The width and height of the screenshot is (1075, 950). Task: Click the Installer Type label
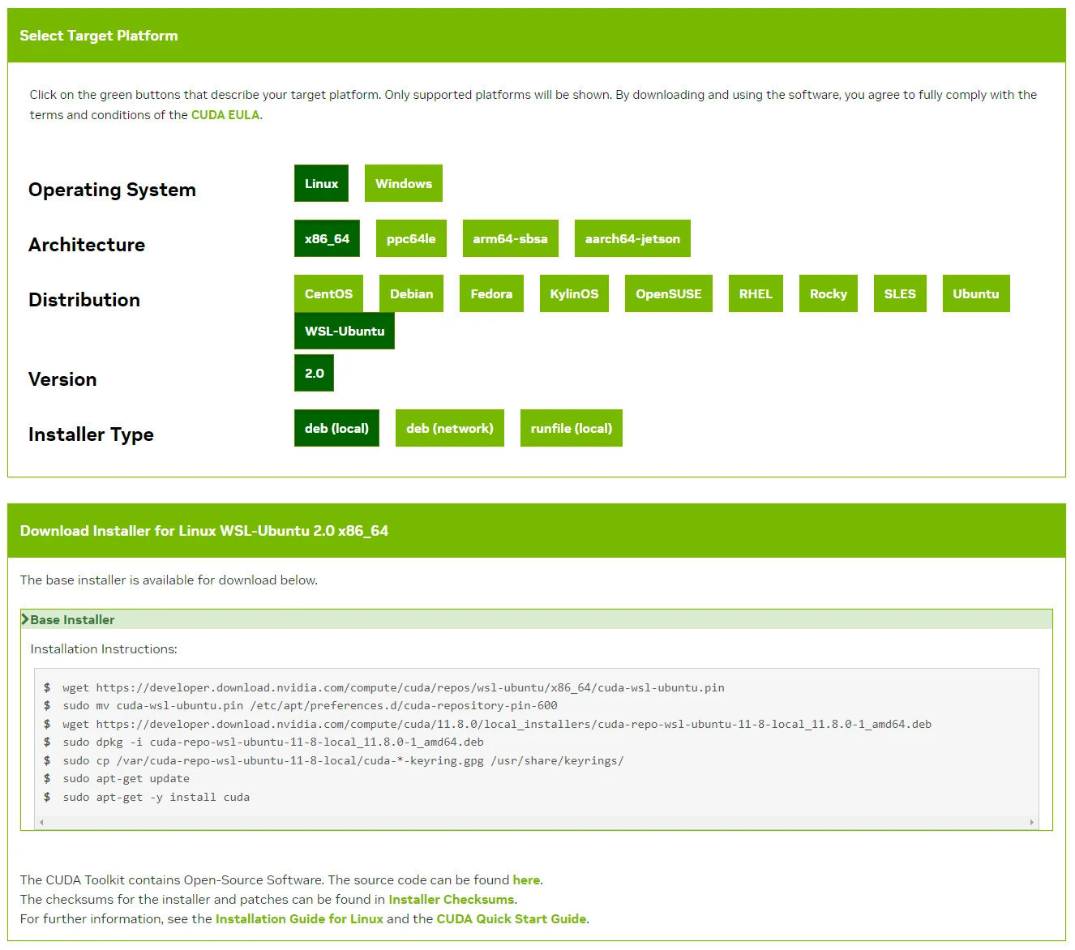click(91, 434)
